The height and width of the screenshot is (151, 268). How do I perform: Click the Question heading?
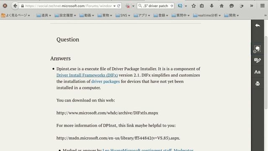pos(68,39)
